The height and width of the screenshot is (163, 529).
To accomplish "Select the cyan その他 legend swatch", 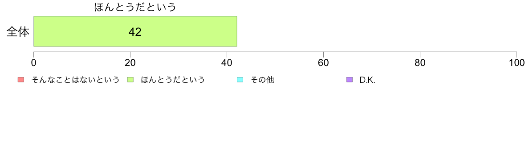I will click(240, 80).
